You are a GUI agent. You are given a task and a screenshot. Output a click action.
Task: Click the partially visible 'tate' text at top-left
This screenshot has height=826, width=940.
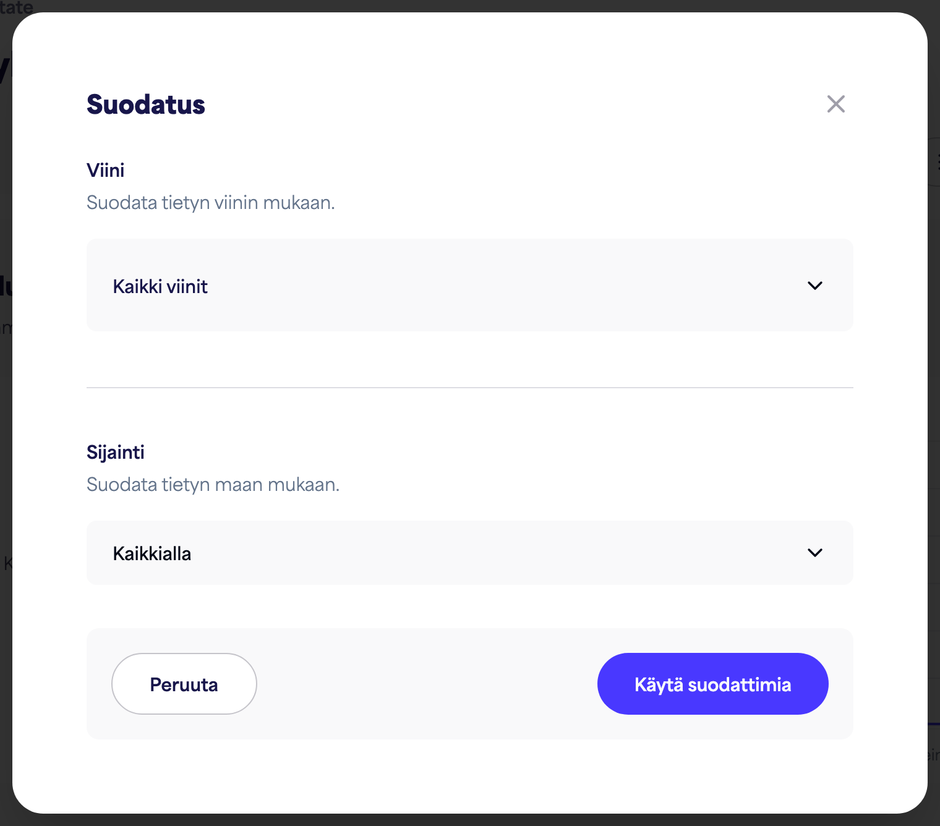tap(17, 7)
